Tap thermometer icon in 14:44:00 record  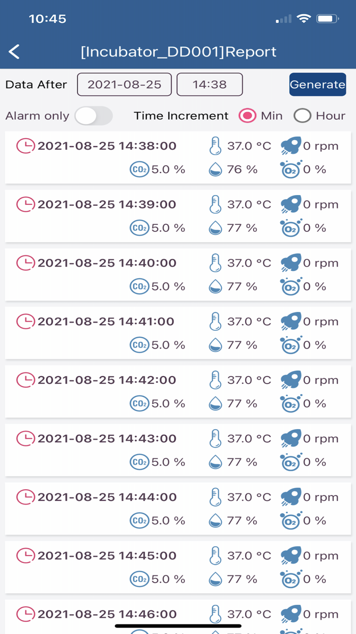coord(216,497)
